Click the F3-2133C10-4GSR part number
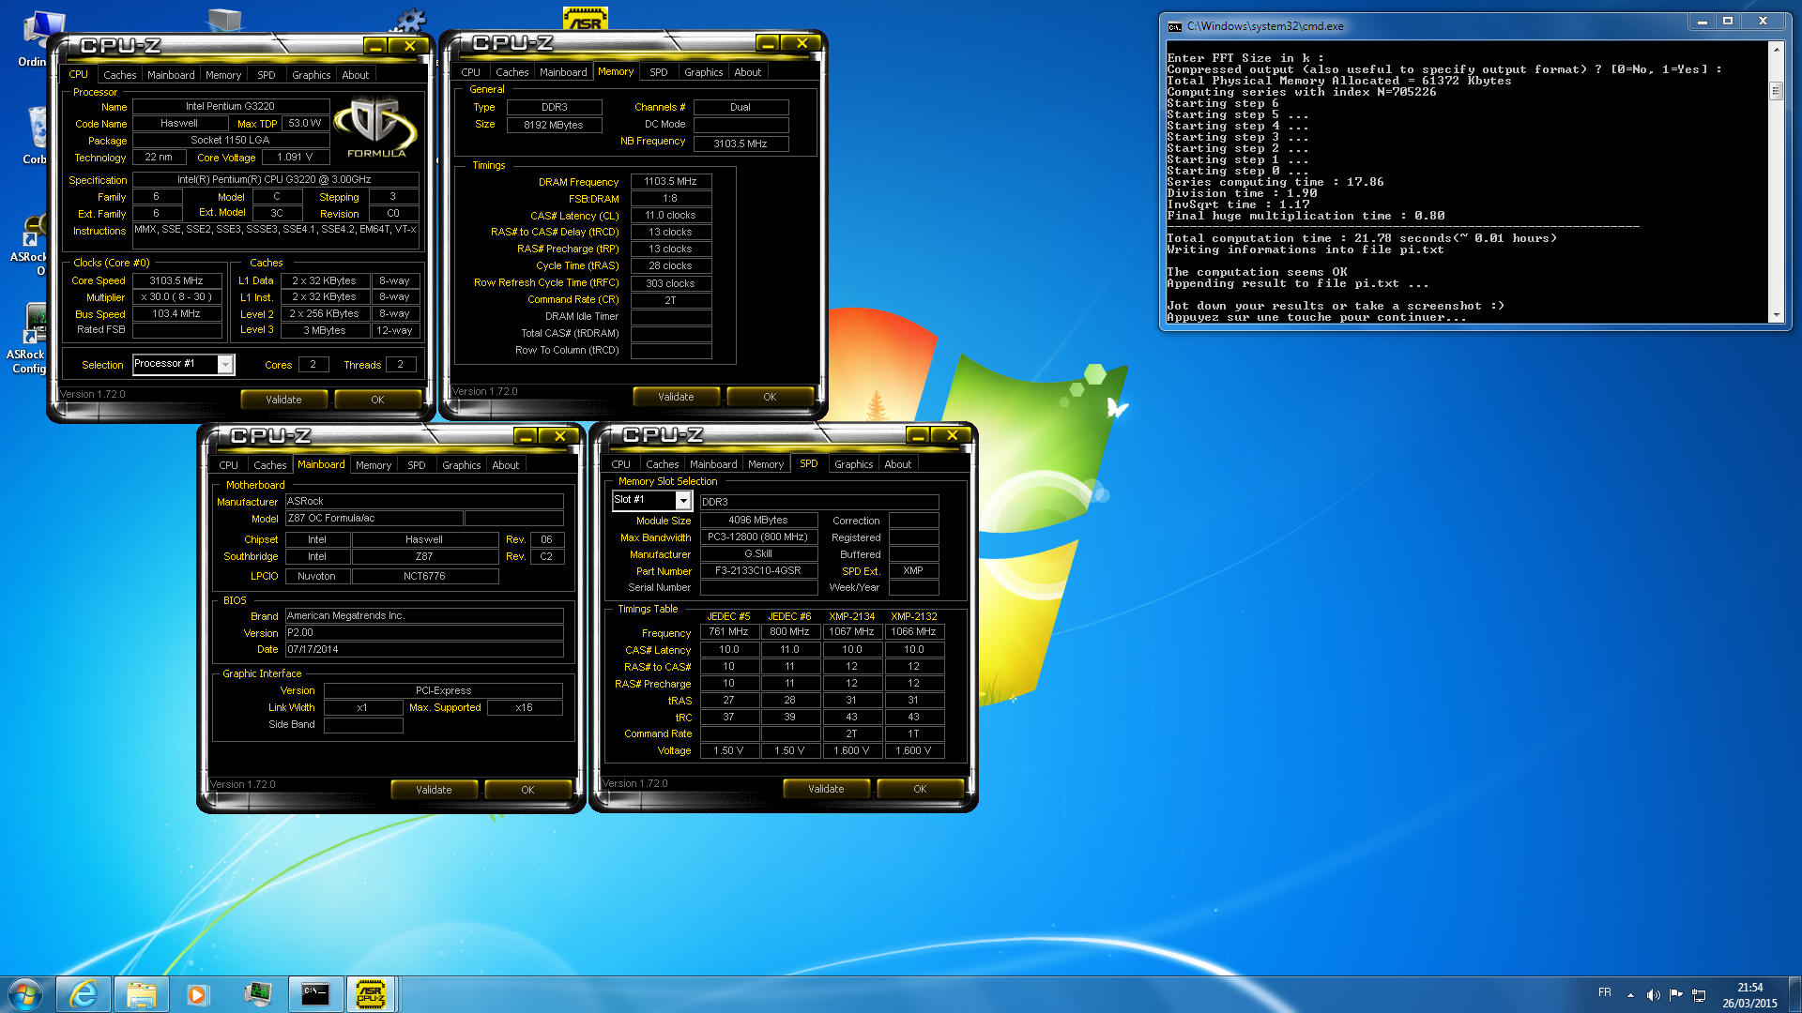Screen dimensions: 1802x1013 click(758, 571)
